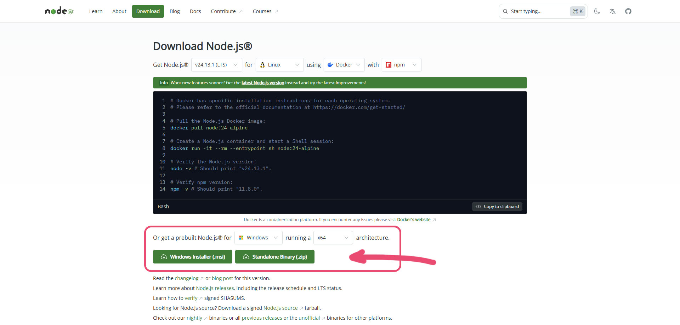Click the external arrow after nightly
Viewport: 680px width, 325px height.
tap(206, 318)
